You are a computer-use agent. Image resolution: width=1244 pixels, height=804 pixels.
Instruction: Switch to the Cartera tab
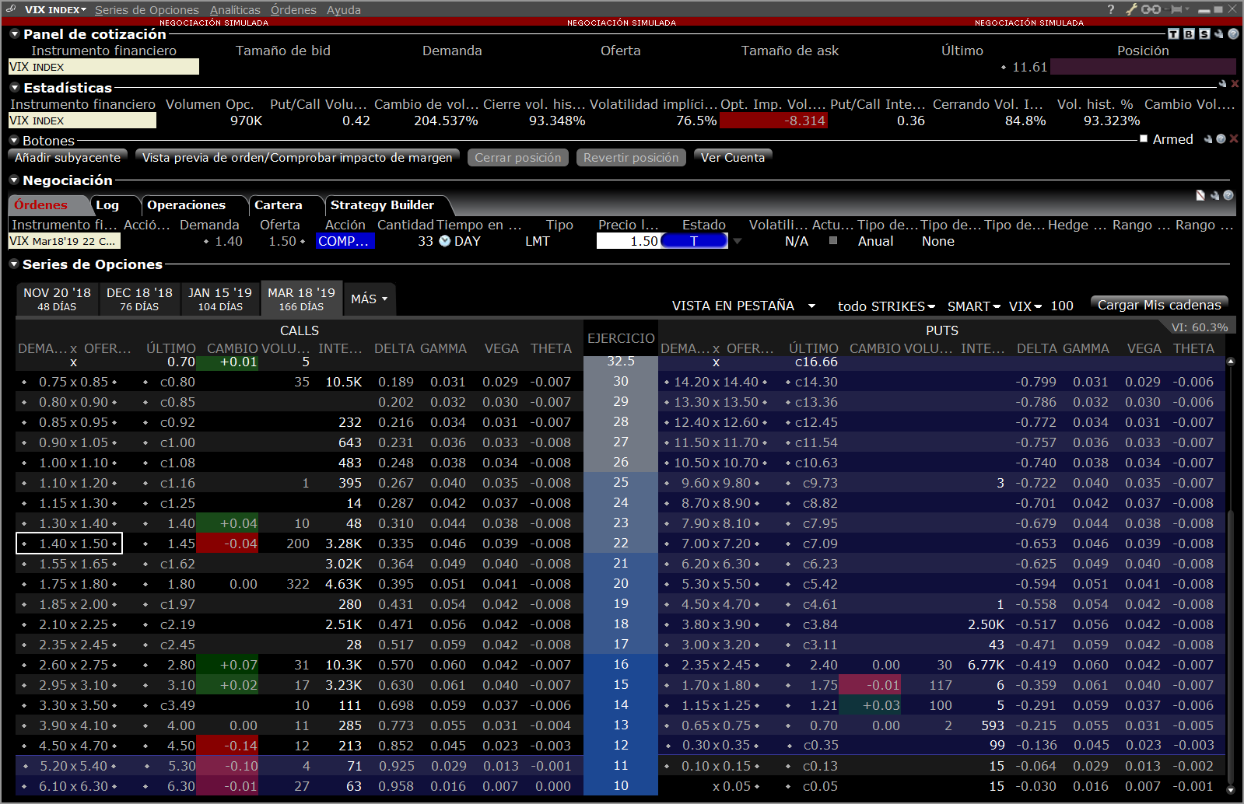coord(279,205)
